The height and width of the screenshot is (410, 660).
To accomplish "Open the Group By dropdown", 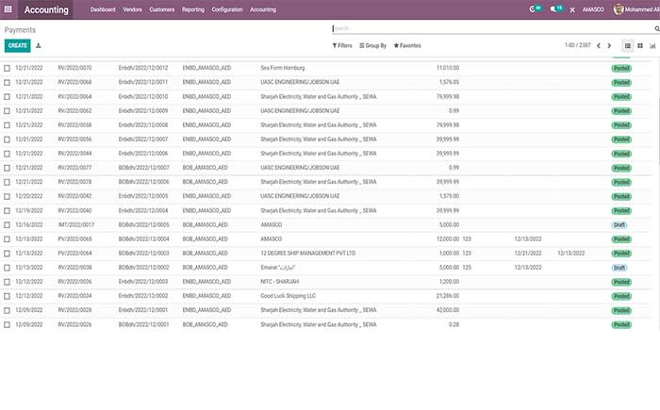I will (x=373, y=45).
